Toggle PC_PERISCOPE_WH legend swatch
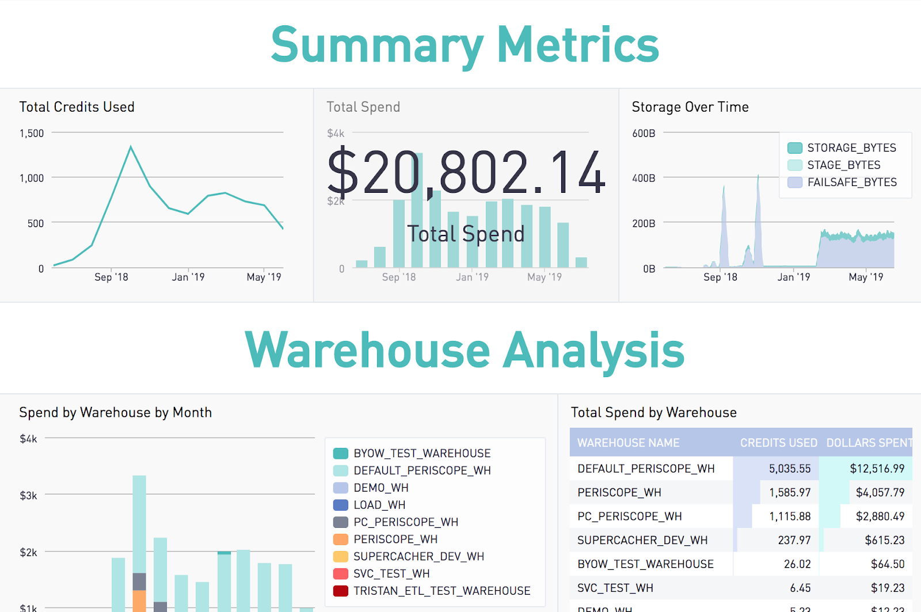This screenshot has height=612, width=921. (341, 522)
